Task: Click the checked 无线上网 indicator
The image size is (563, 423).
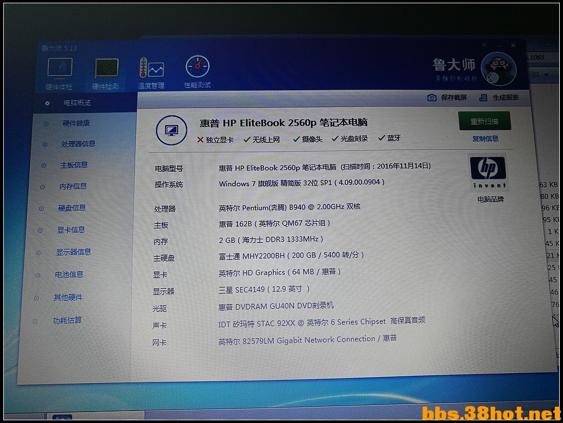Action: click(261, 139)
